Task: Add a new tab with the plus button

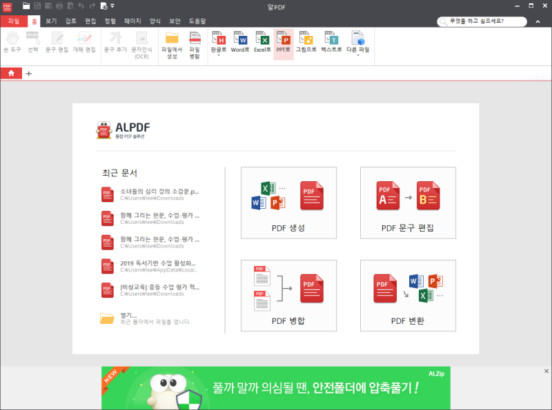Action: tap(29, 74)
